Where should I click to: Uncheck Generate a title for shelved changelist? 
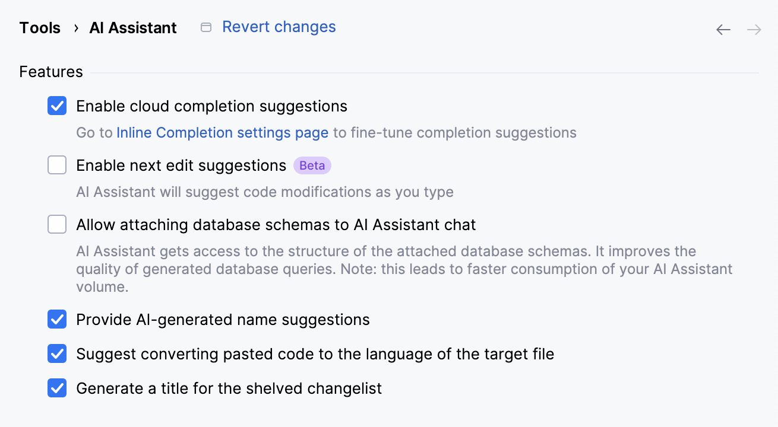pyautogui.click(x=56, y=388)
